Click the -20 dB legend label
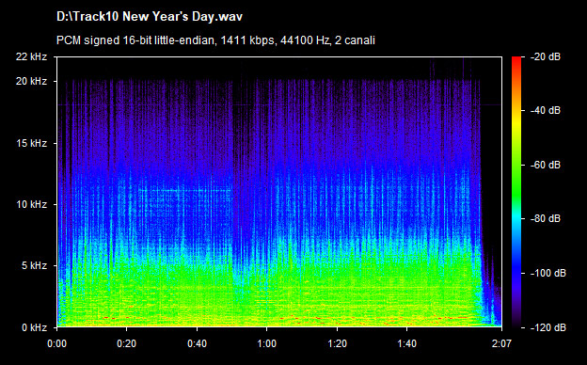The height and width of the screenshot is (365, 587). pyautogui.click(x=546, y=56)
